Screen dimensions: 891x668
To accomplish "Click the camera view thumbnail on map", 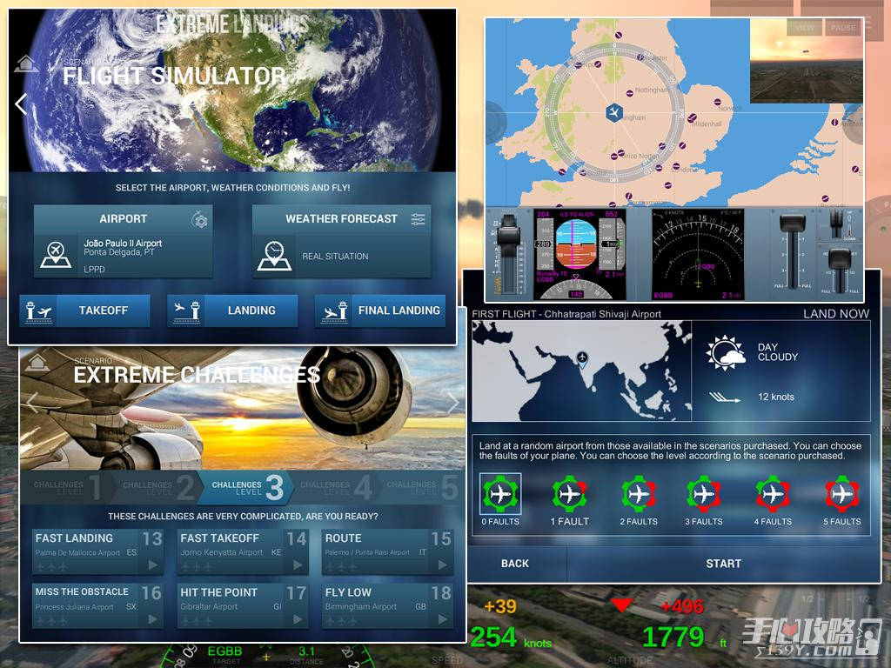I will tap(807, 61).
